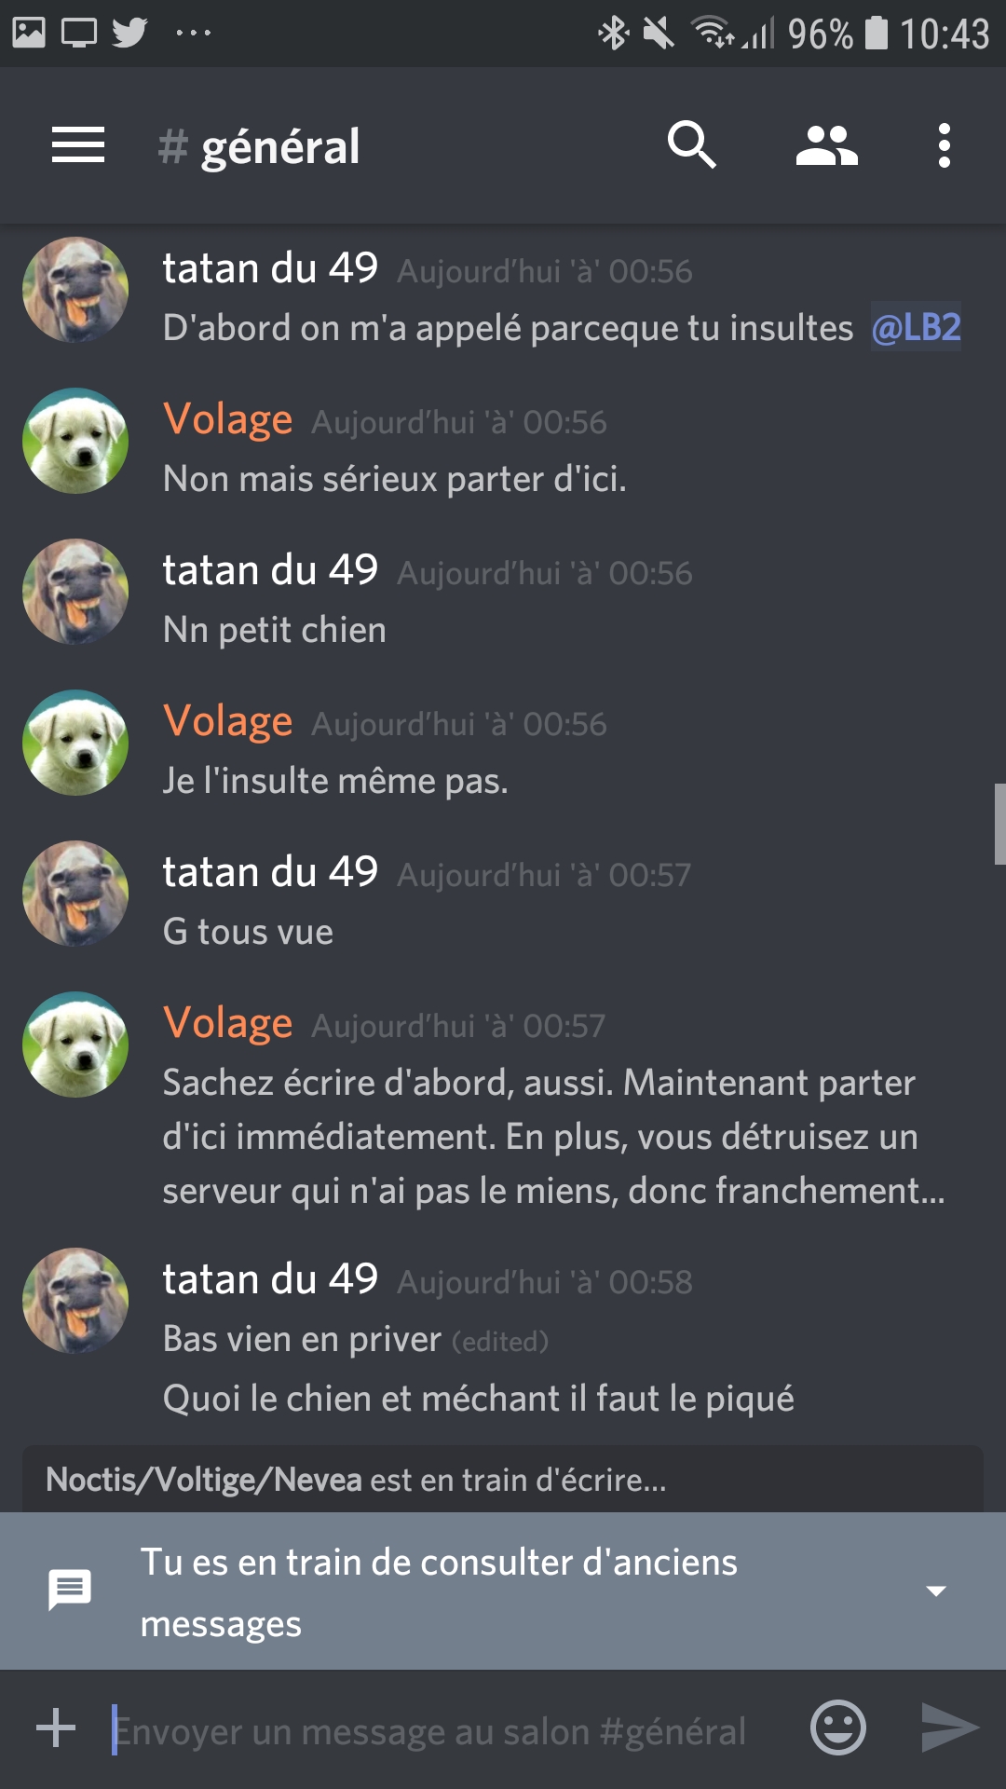Tap the send message arrow
The image size is (1006, 1789).
[x=949, y=1728]
